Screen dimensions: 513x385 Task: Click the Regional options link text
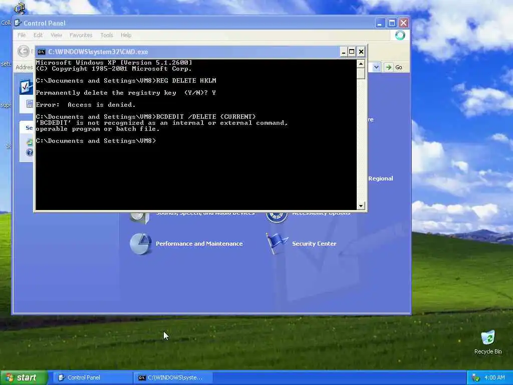(x=381, y=178)
